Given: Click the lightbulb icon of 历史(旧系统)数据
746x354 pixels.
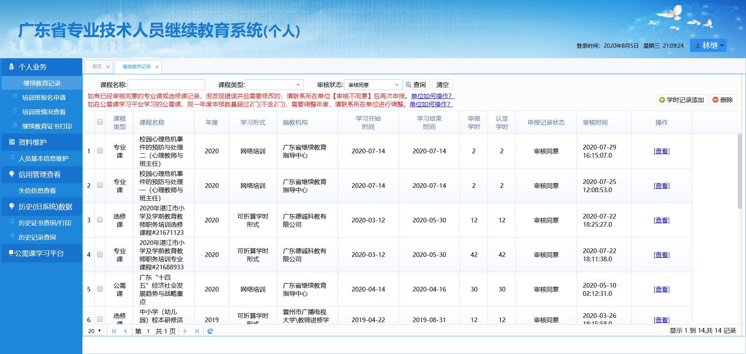Looking at the screenshot, I should [12, 206].
